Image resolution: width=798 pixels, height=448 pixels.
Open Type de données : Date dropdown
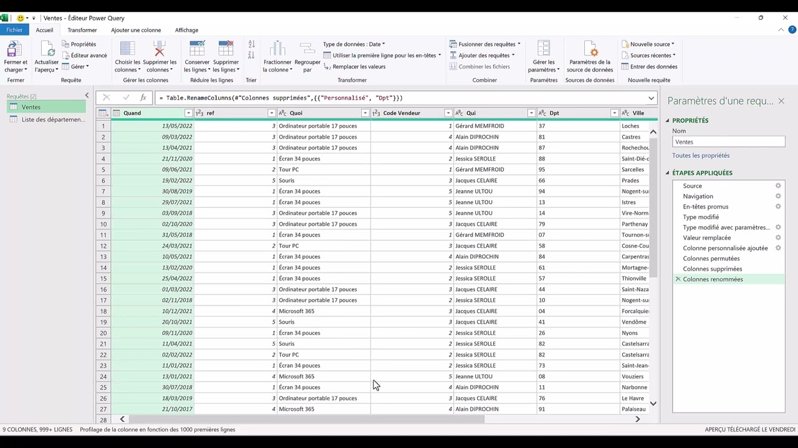coord(353,44)
